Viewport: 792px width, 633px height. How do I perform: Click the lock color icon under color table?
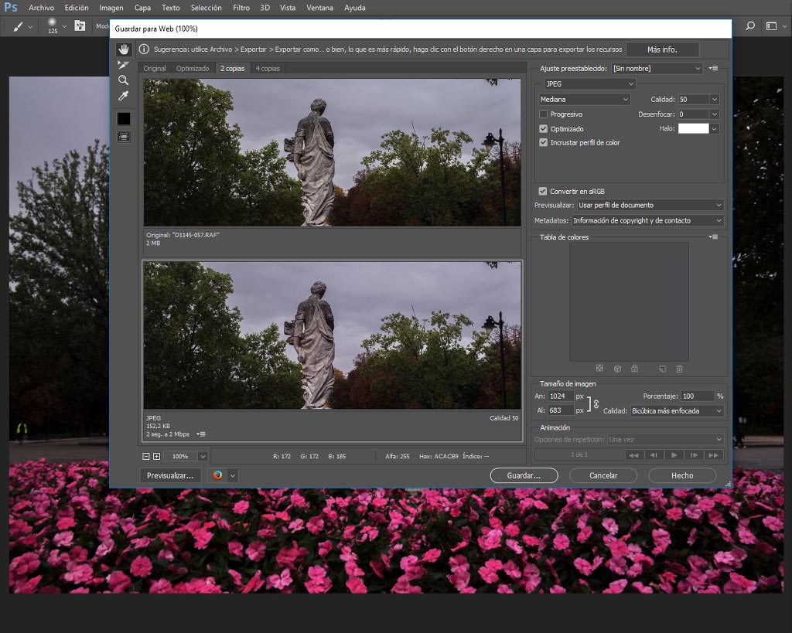tap(634, 369)
